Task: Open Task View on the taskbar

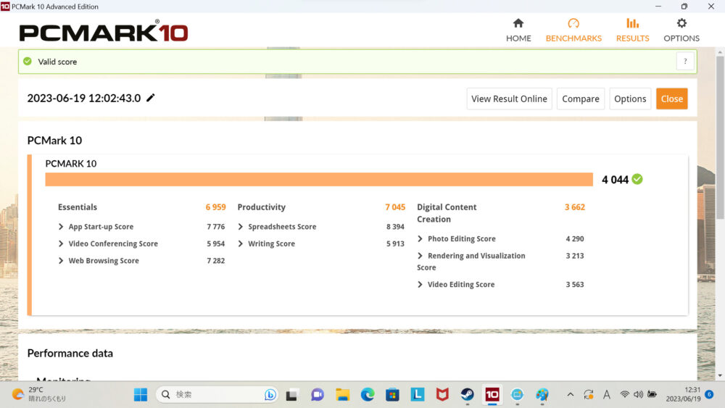Action: click(x=291, y=395)
